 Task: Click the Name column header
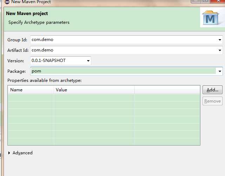[31, 90]
